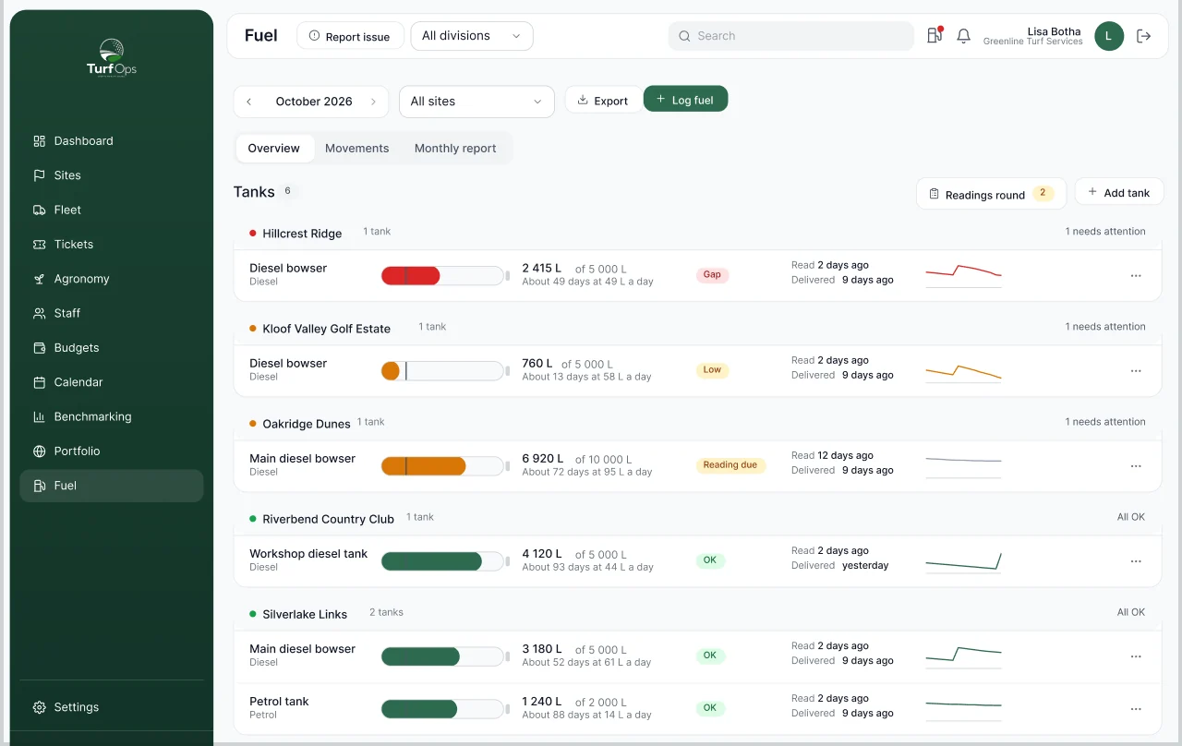The width and height of the screenshot is (1182, 746).
Task: Switch to the Monthly report tab
Action: coord(455,149)
